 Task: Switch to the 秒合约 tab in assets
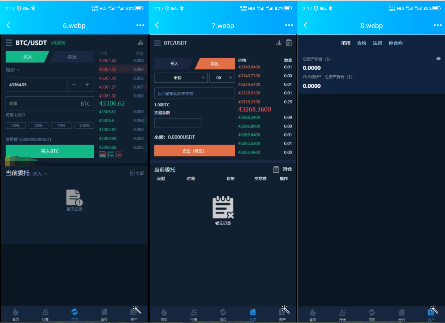(x=395, y=43)
